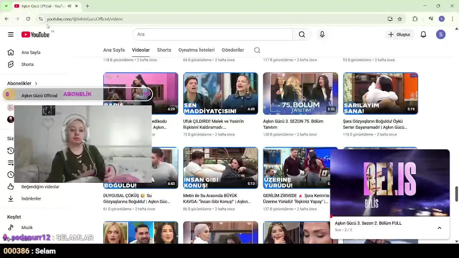Screen dimensions: 459x258
Task: Select the Videolar channel tab
Action: (141, 50)
